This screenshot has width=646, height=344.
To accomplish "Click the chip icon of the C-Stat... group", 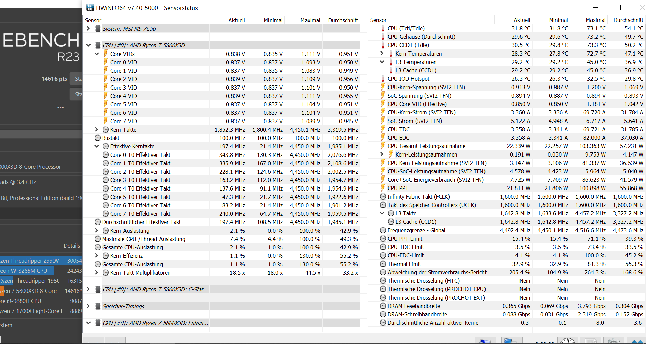I will (98, 289).
